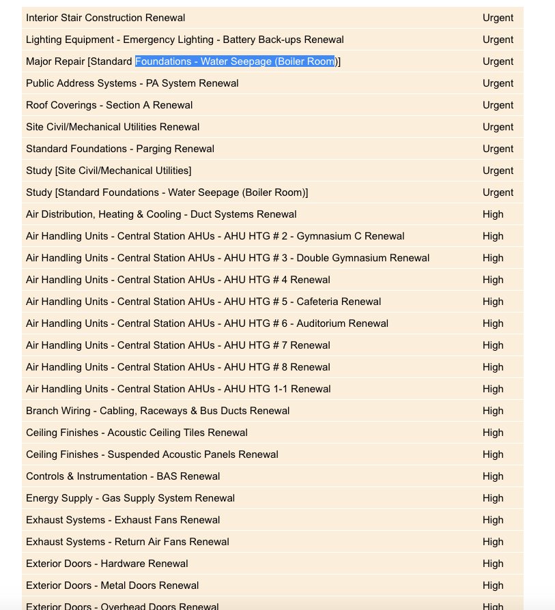The image size is (555, 610).
Task: Click 'Major Repair [Standard' unhighlighted text
Action: tap(79, 61)
